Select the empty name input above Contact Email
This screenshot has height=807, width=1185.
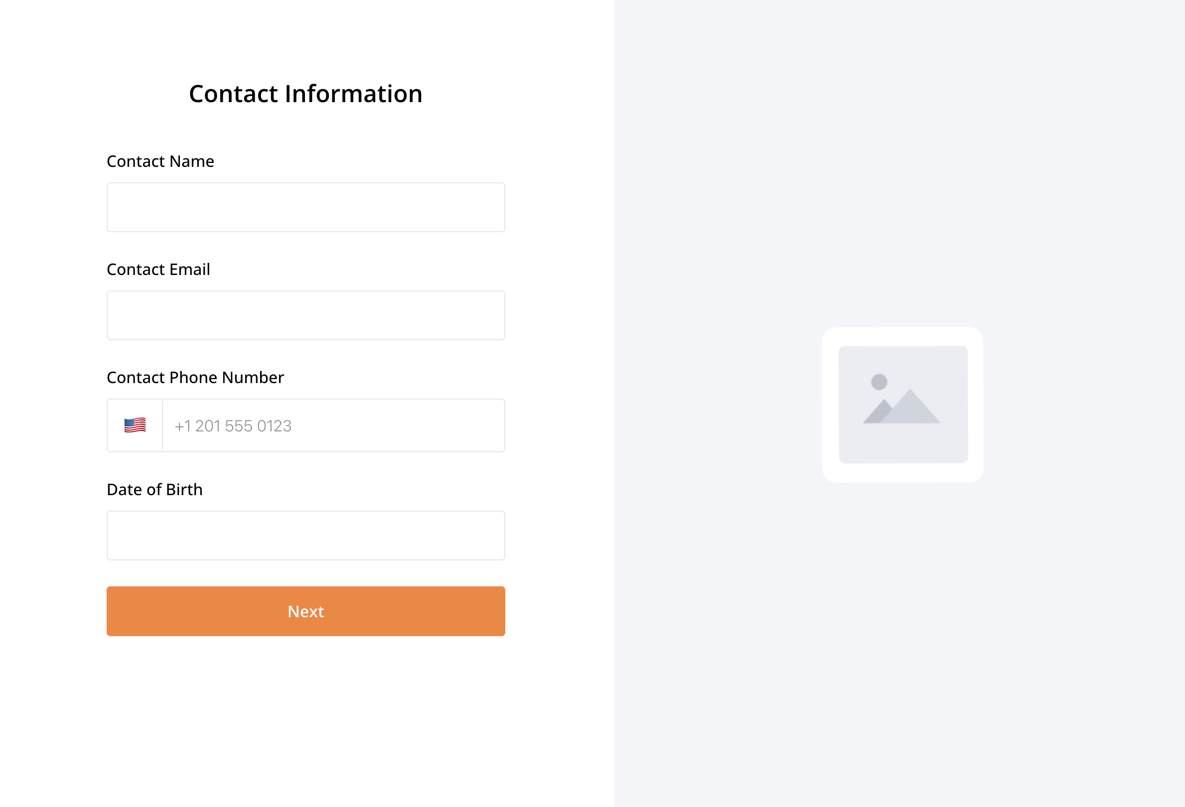click(305, 207)
